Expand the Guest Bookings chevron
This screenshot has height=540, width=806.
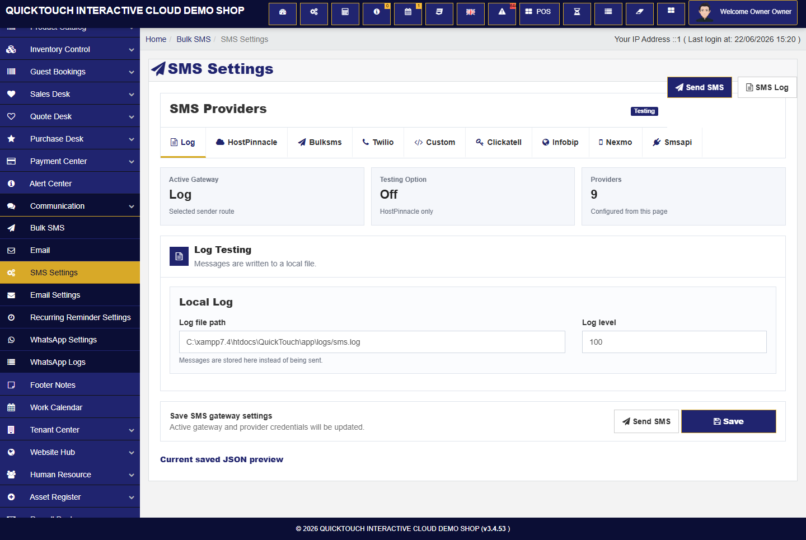(132, 72)
